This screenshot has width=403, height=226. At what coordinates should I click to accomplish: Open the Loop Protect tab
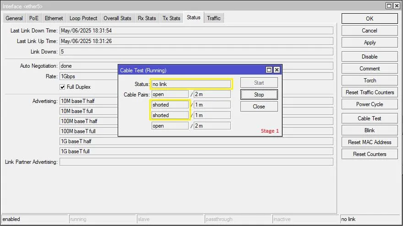click(x=83, y=18)
